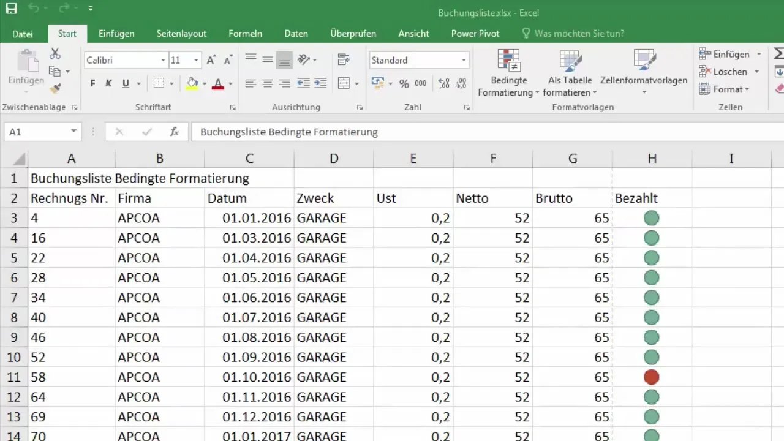The height and width of the screenshot is (441, 784).
Task: Click the insert function fx icon
Action: tap(175, 132)
